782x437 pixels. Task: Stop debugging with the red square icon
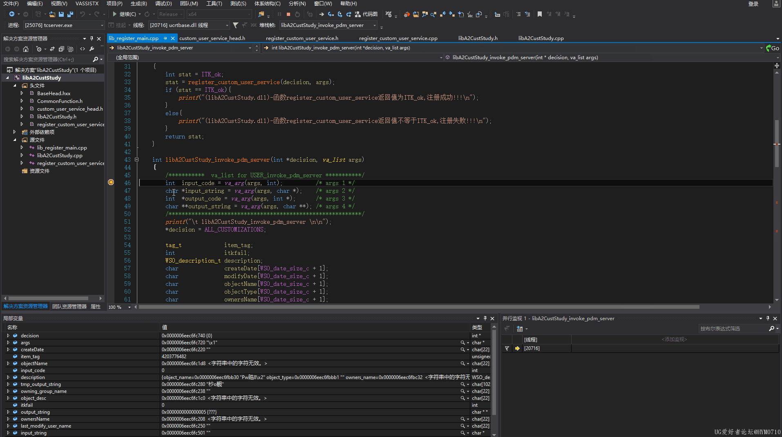[x=288, y=14]
